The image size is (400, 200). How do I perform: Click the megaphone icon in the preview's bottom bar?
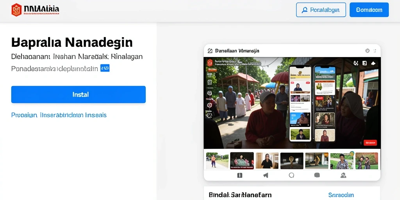point(266,175)
